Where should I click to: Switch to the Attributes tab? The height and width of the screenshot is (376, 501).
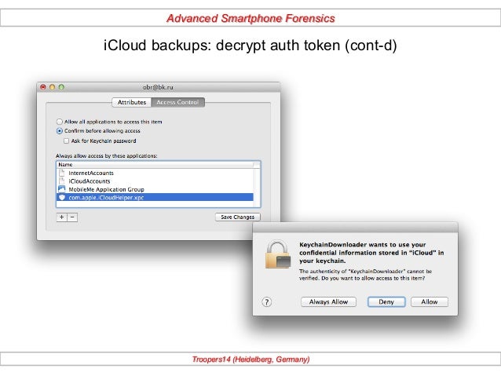tap(132, 102)
